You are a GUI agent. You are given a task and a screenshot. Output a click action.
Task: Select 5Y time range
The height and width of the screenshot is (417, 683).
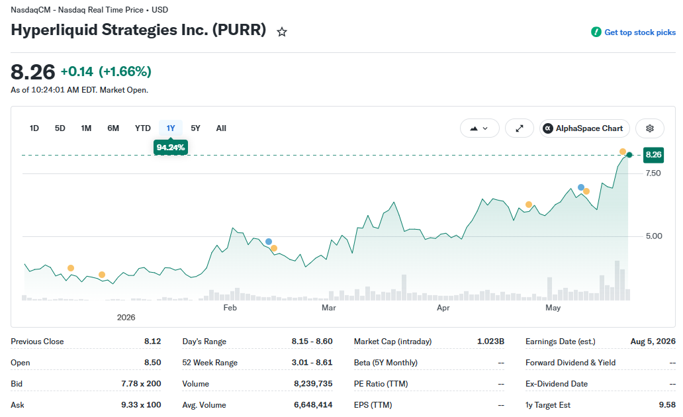point(196,128)
